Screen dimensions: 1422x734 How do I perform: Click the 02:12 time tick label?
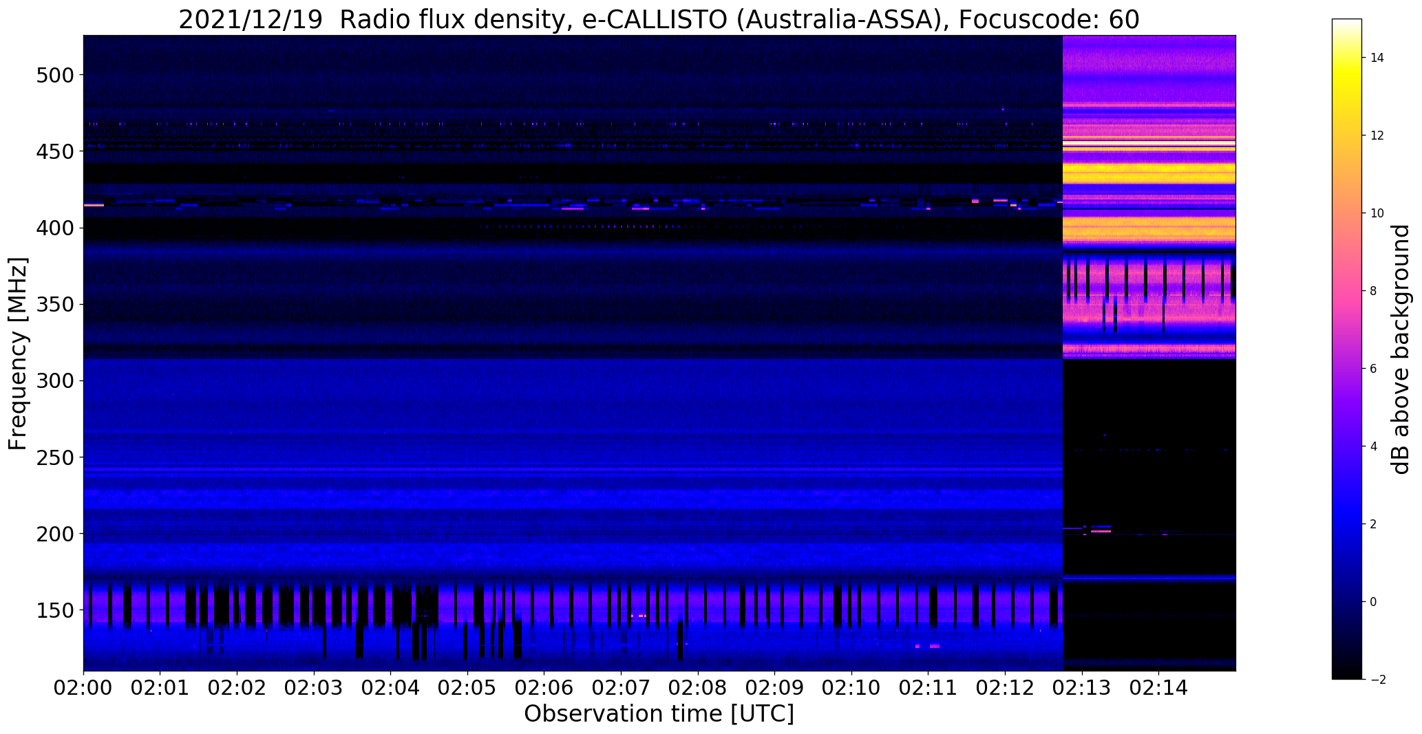pyautogui.click(x=1006, y=688)
